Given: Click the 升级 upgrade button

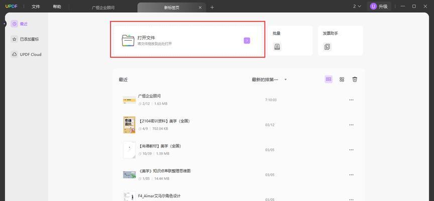Looking at the screenshot, I should (379, 7).
